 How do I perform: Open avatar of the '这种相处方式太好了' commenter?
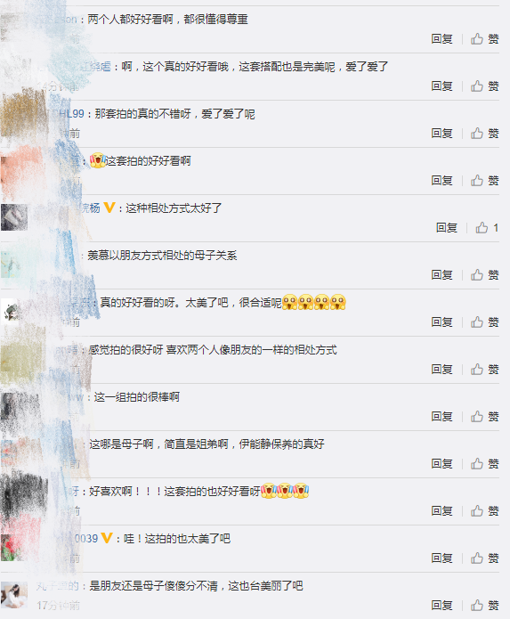(14, 217)
